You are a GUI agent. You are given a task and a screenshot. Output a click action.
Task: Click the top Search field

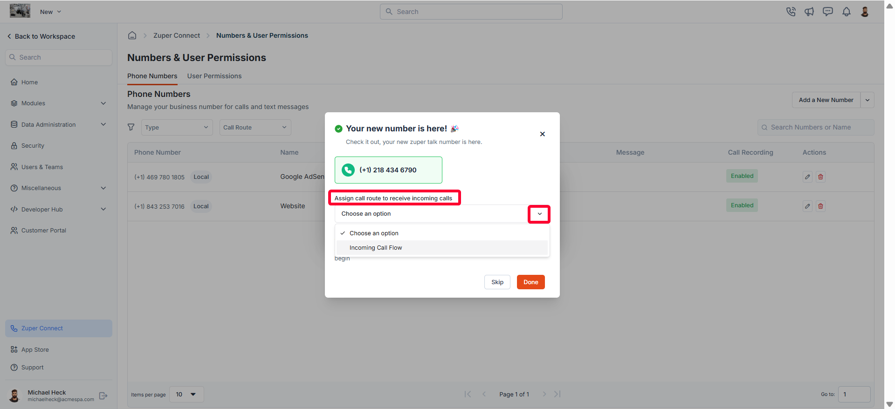471,12
